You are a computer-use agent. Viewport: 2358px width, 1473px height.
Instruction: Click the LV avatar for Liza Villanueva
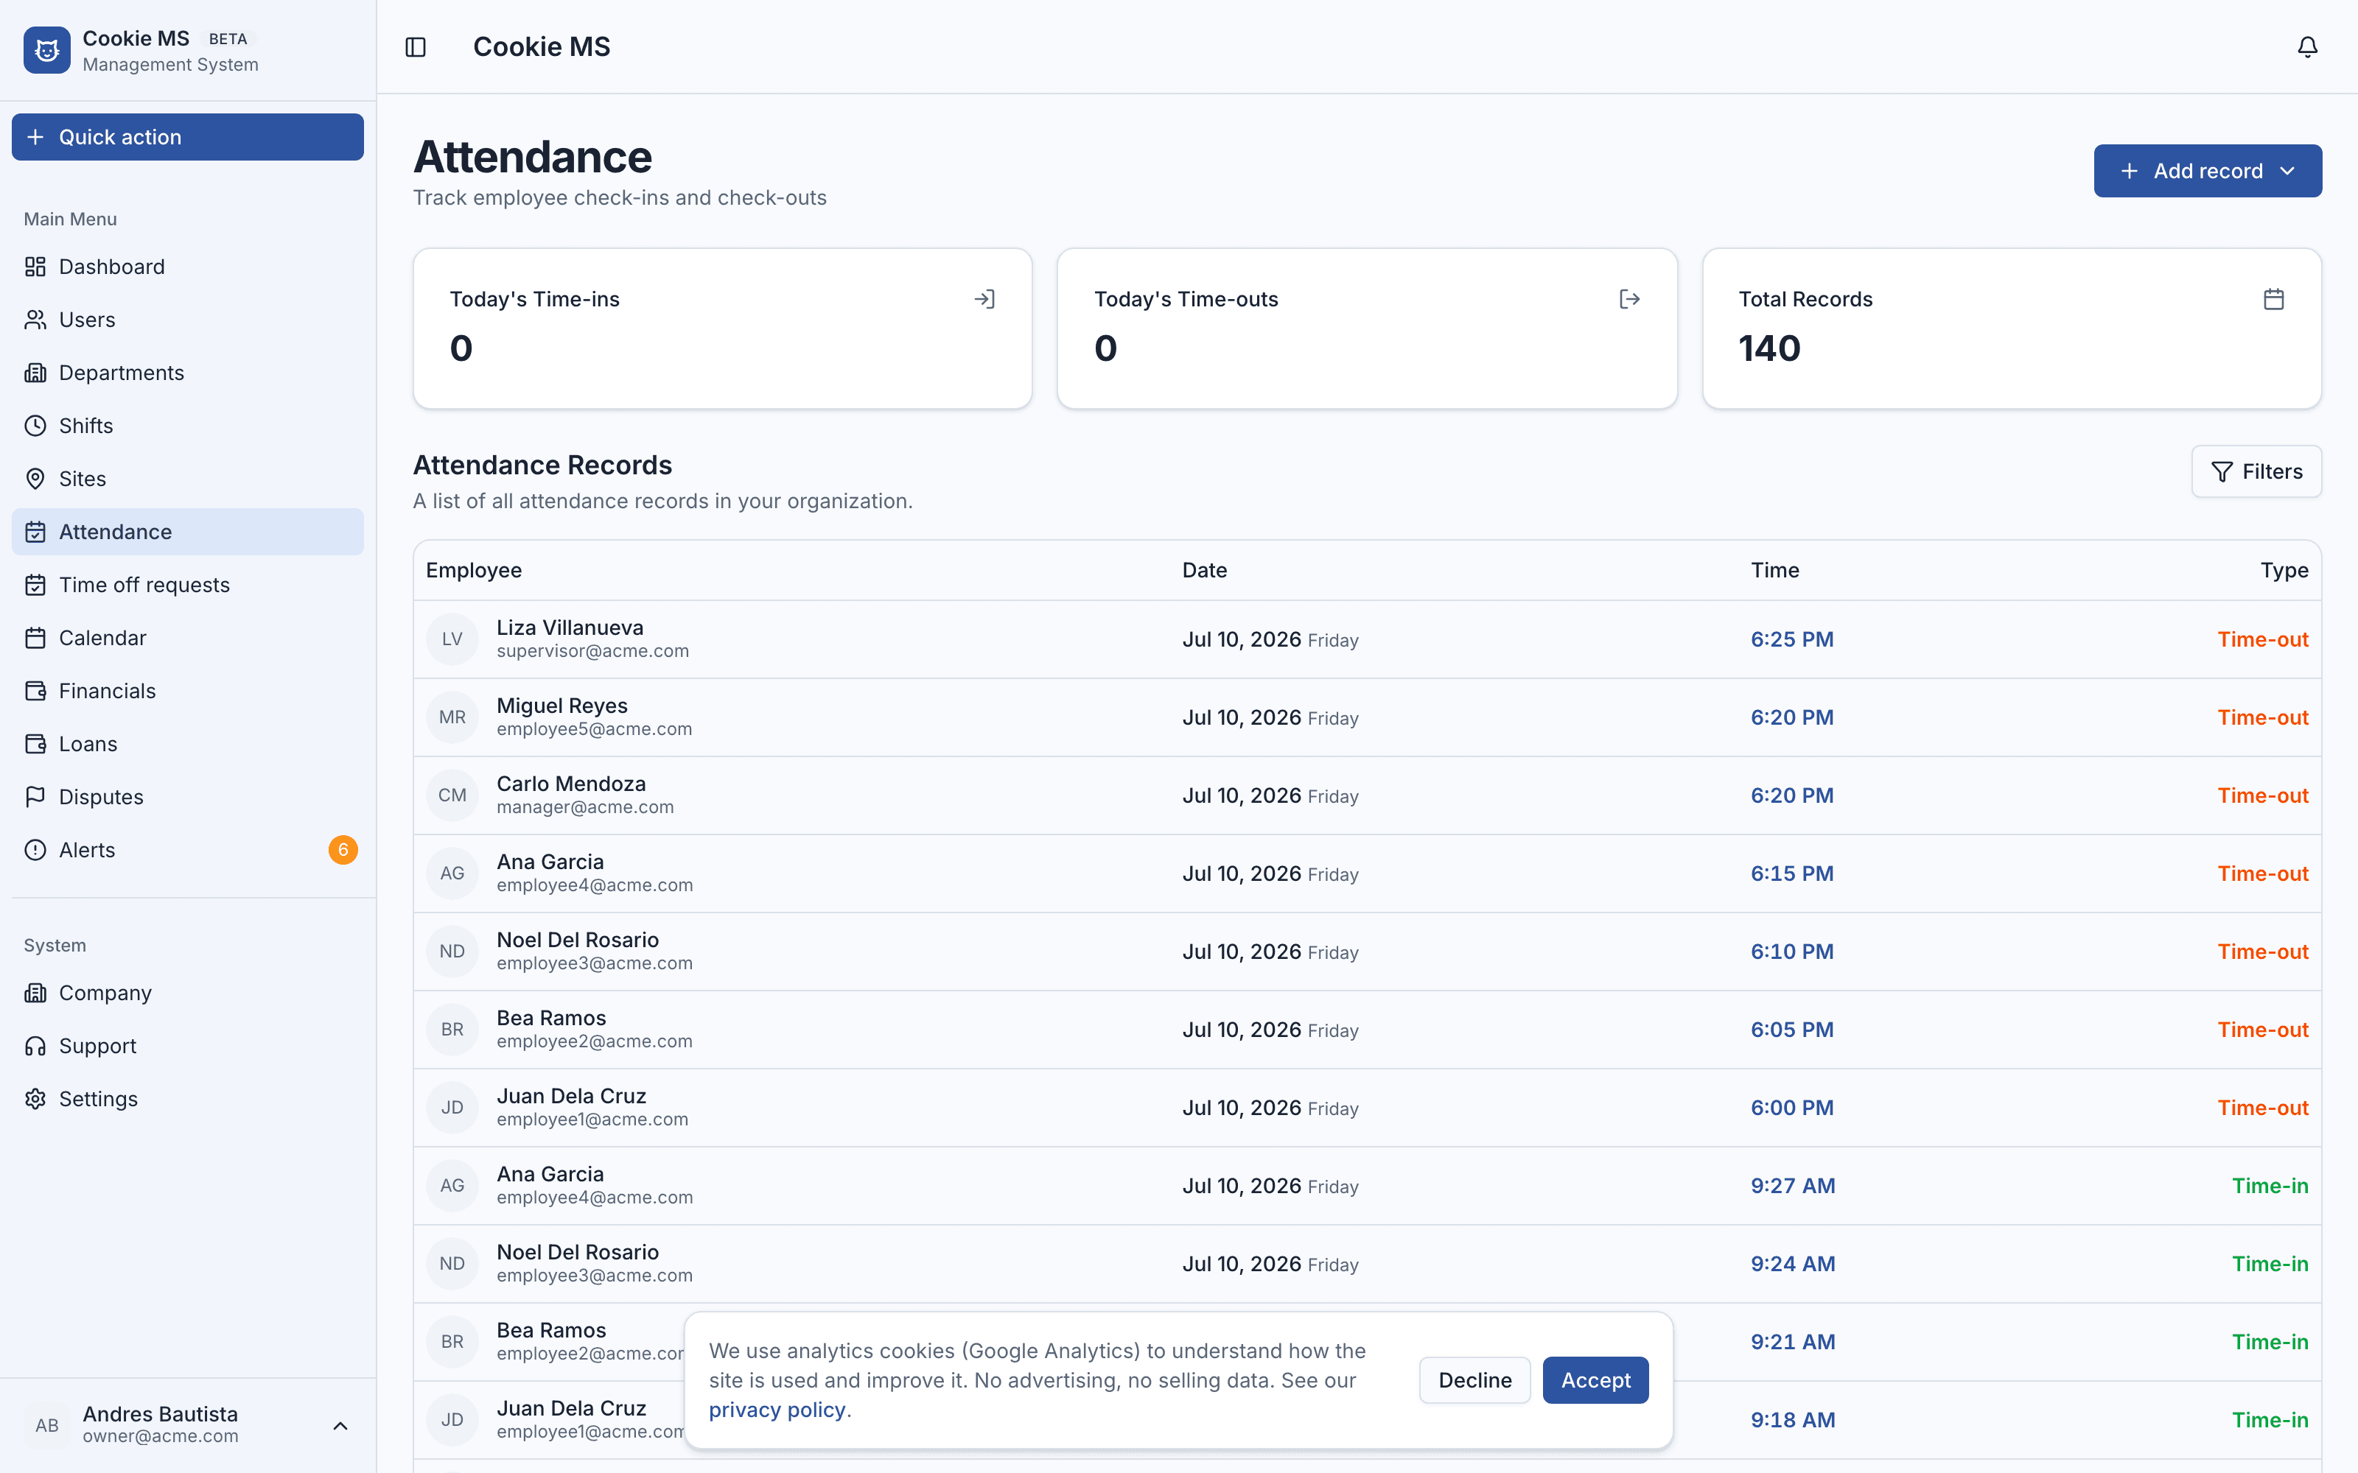(452, 639)
